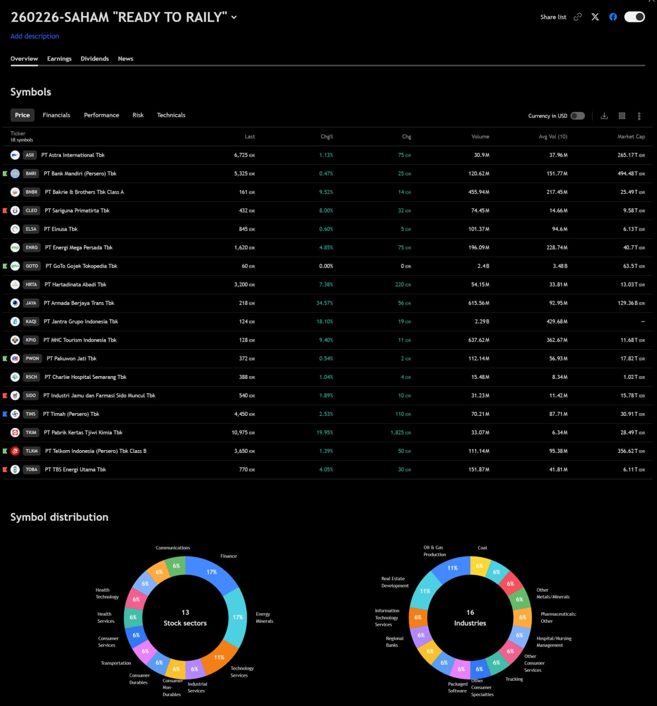The image size is (657, 706).
Task: Switch to the Dividends tab
Action: (95, 58)
